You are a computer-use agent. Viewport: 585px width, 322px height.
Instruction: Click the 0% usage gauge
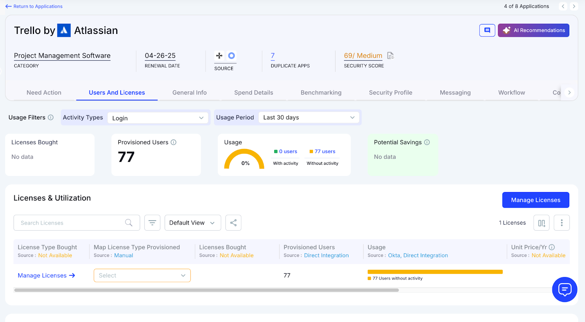pos(244,159)
